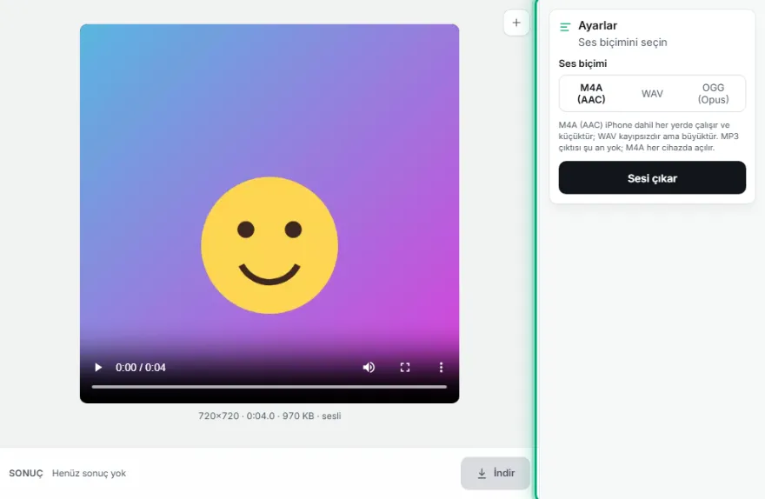Click the Ses biçimini seçin subtitle

pos(622,43)
